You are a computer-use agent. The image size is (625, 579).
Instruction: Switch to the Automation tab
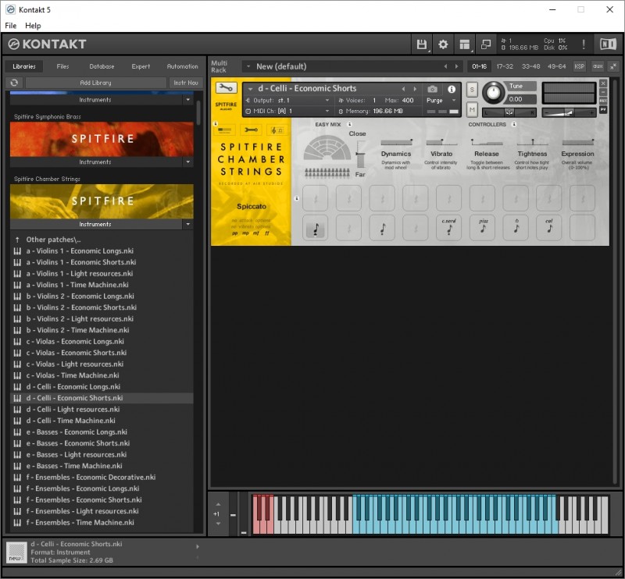click(182, 66)
